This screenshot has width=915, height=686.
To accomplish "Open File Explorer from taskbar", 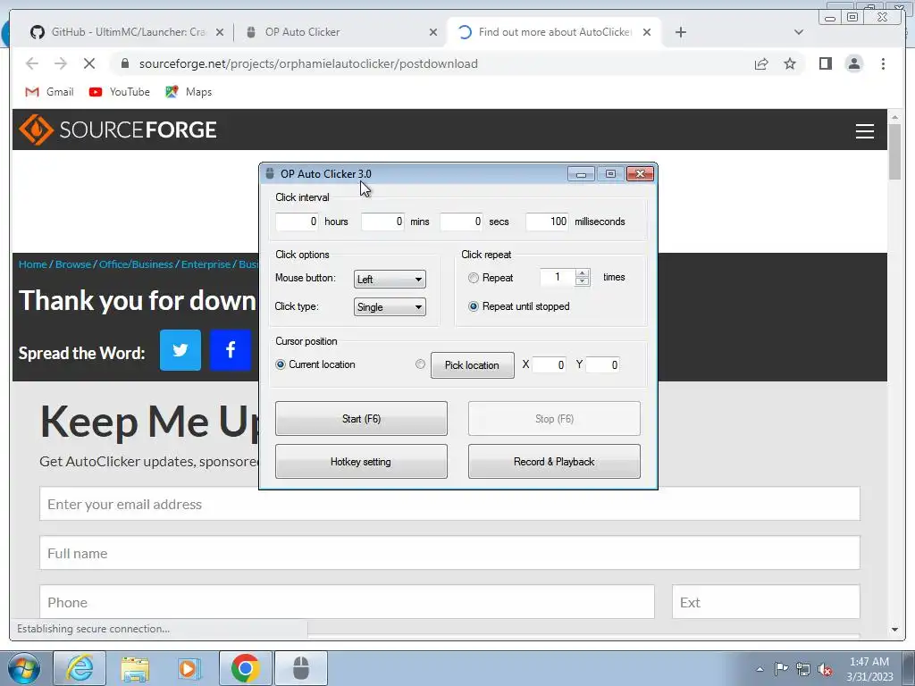I will [x=135, y=668].
